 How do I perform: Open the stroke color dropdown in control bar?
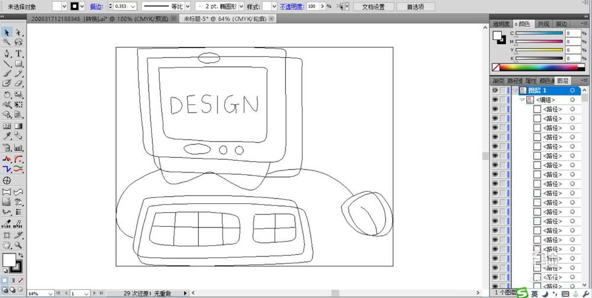82,7
